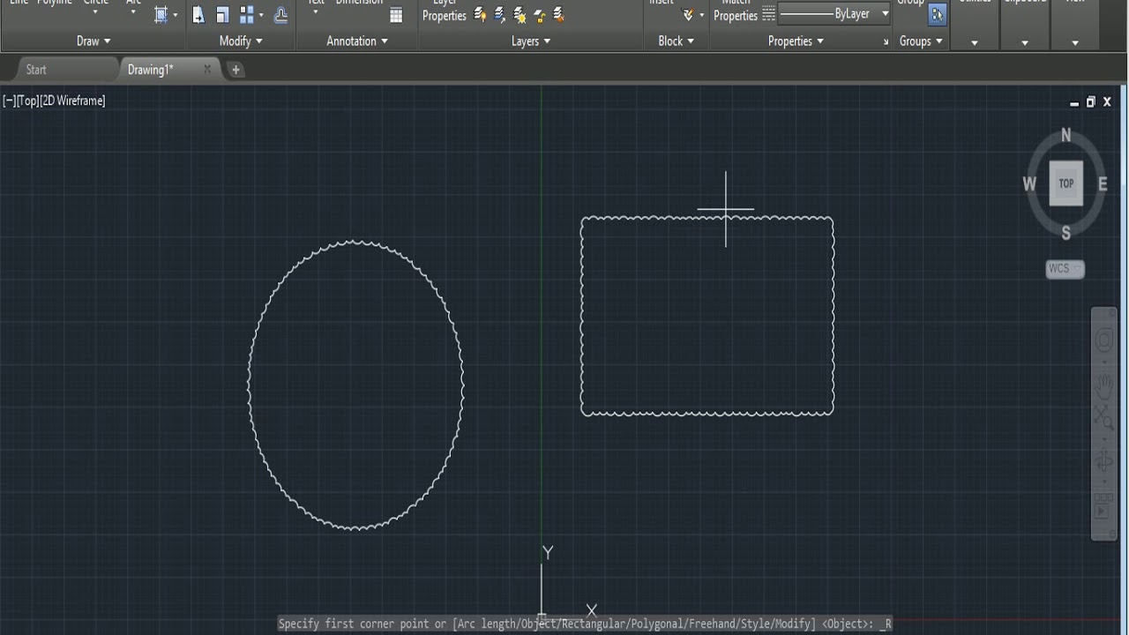Click the S (South) compass label on ViewCube
Image resolution: width=1129 pixels, height=635 pixels.
(x=1065, y=233)
